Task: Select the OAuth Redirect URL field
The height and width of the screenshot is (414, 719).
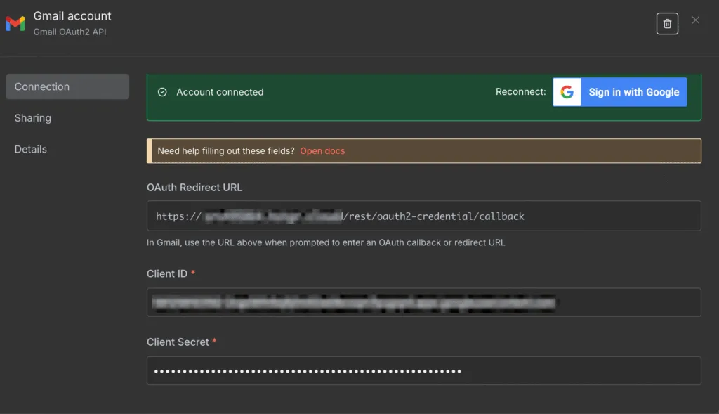Action: click(423, 216)
